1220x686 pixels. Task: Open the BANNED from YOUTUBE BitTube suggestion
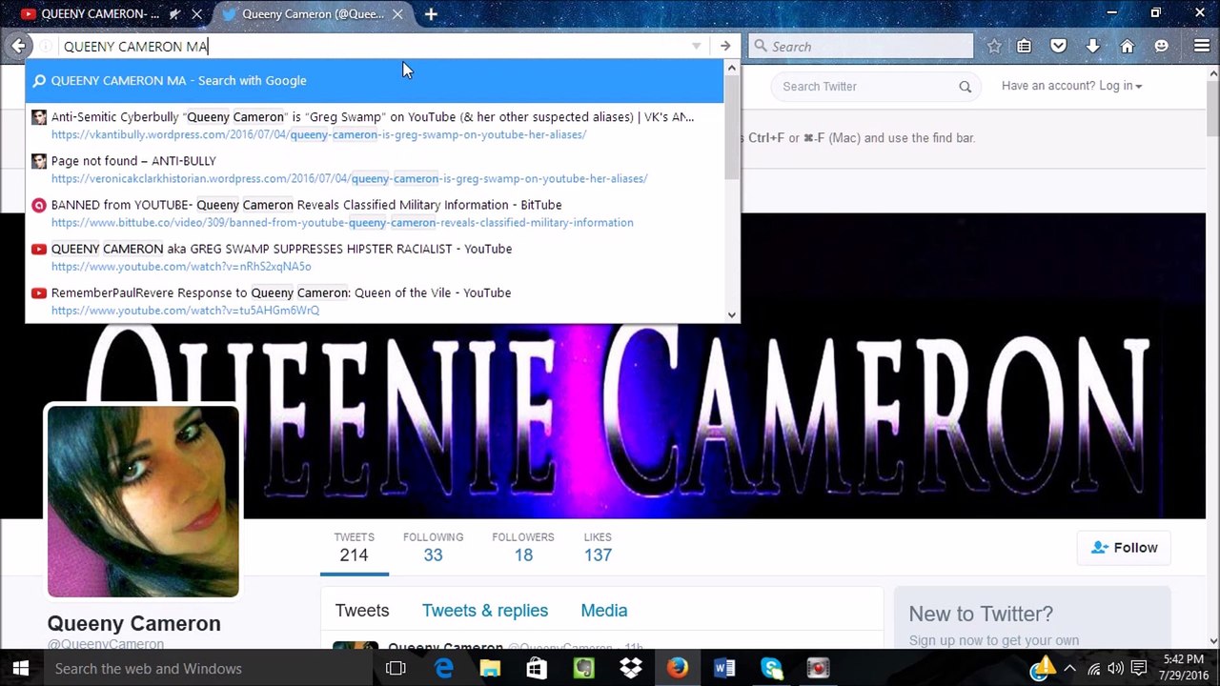click(x=375, y=212)
